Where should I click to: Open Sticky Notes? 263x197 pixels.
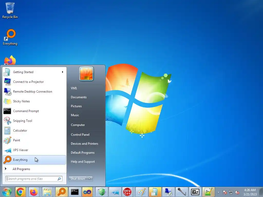[34, 101]
